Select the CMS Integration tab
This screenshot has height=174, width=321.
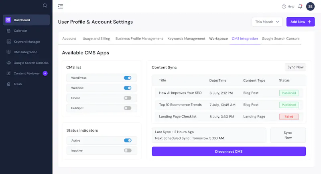pos(245,38)
